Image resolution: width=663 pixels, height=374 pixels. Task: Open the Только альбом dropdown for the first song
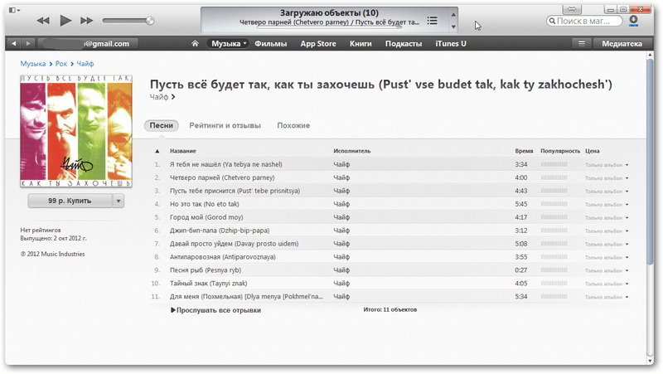627,165
